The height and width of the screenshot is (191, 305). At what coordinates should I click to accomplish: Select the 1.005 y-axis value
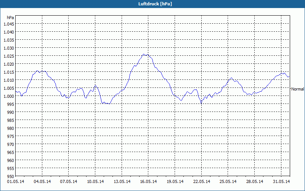click(9, 88)
